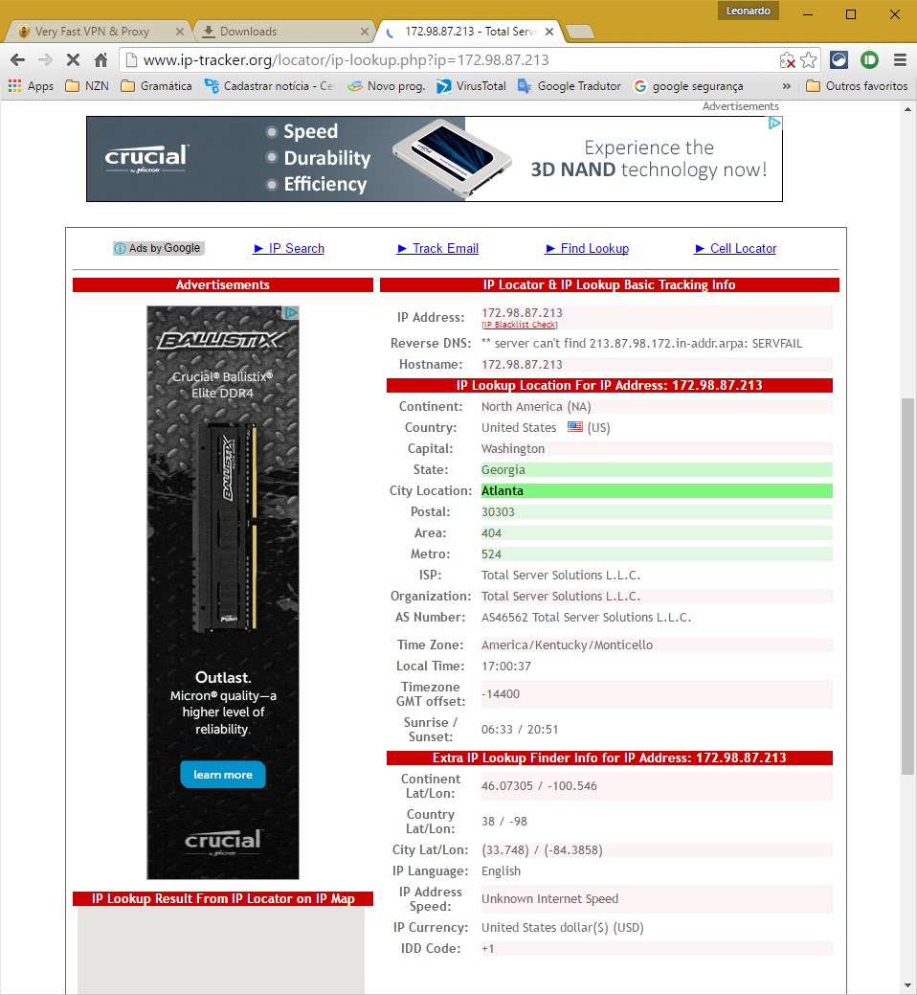Image resolution: width=917 pixels, height=995 pixels.
Task: Open the Track Email link
Action: pos(437,248)
